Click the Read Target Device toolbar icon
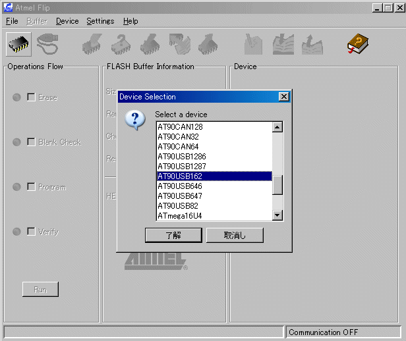Image resolution: width=406 pixels, height=341 pixels. [208, 44]
